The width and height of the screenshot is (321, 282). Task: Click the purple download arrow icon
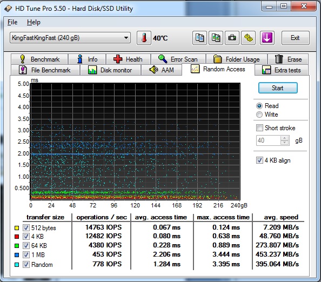267,38
